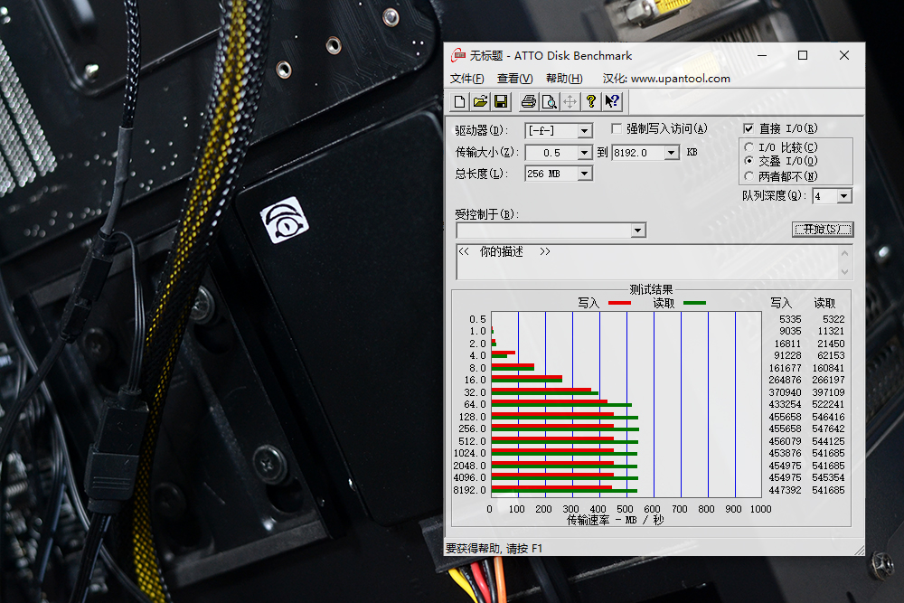This screenshot has height=603, width=904.
Task: Click inside the 你的描述 description box
Action: pyautogui.click(x=648, y=262)
